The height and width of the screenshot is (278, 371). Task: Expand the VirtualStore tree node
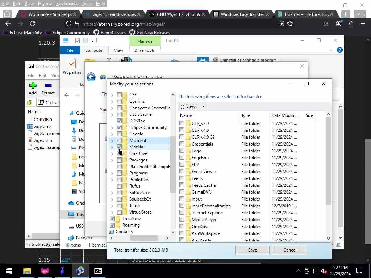(x=112, y=212)
